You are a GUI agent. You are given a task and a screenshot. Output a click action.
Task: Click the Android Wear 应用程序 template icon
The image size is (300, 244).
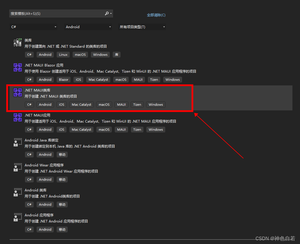(18, 167)
